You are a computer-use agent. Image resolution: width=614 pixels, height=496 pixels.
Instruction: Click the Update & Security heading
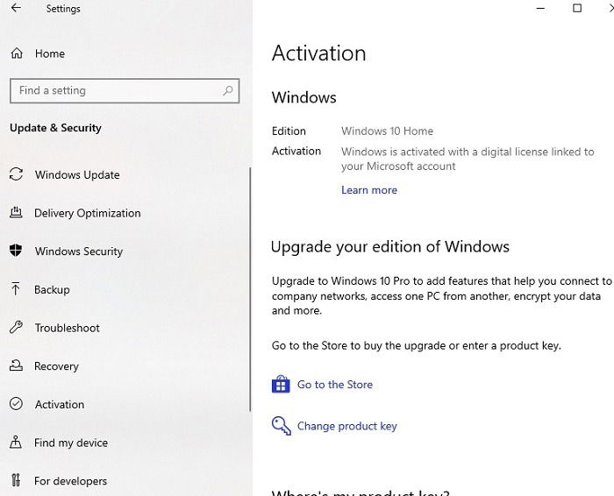pos(55,128)
